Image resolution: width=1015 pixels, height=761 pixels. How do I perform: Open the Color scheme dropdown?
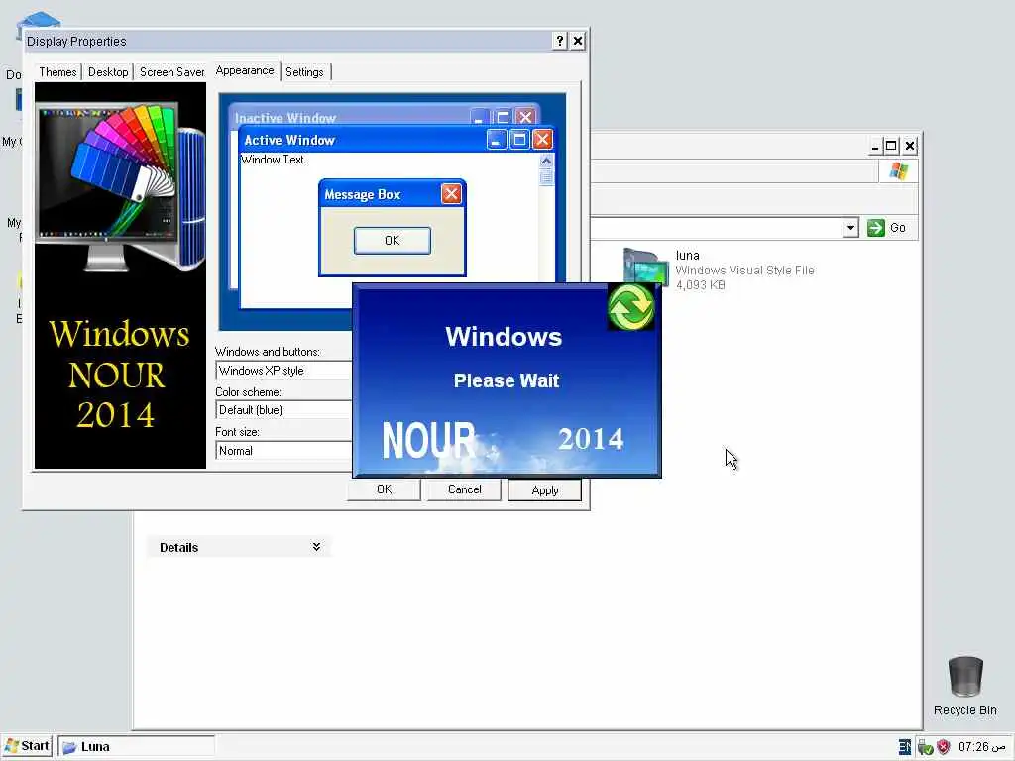[x=283, y=410]
